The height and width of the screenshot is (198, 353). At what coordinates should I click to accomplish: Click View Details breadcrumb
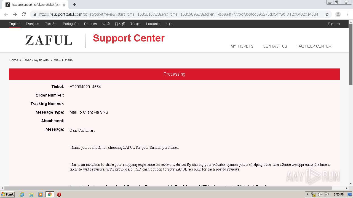coord(63,60)
